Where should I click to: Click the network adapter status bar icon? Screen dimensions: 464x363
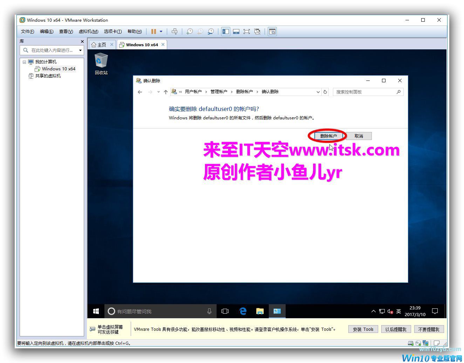pos(425,343)
